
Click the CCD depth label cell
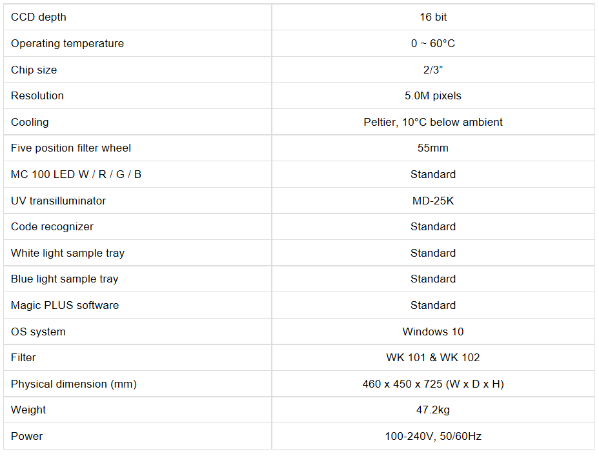[39, 17]
